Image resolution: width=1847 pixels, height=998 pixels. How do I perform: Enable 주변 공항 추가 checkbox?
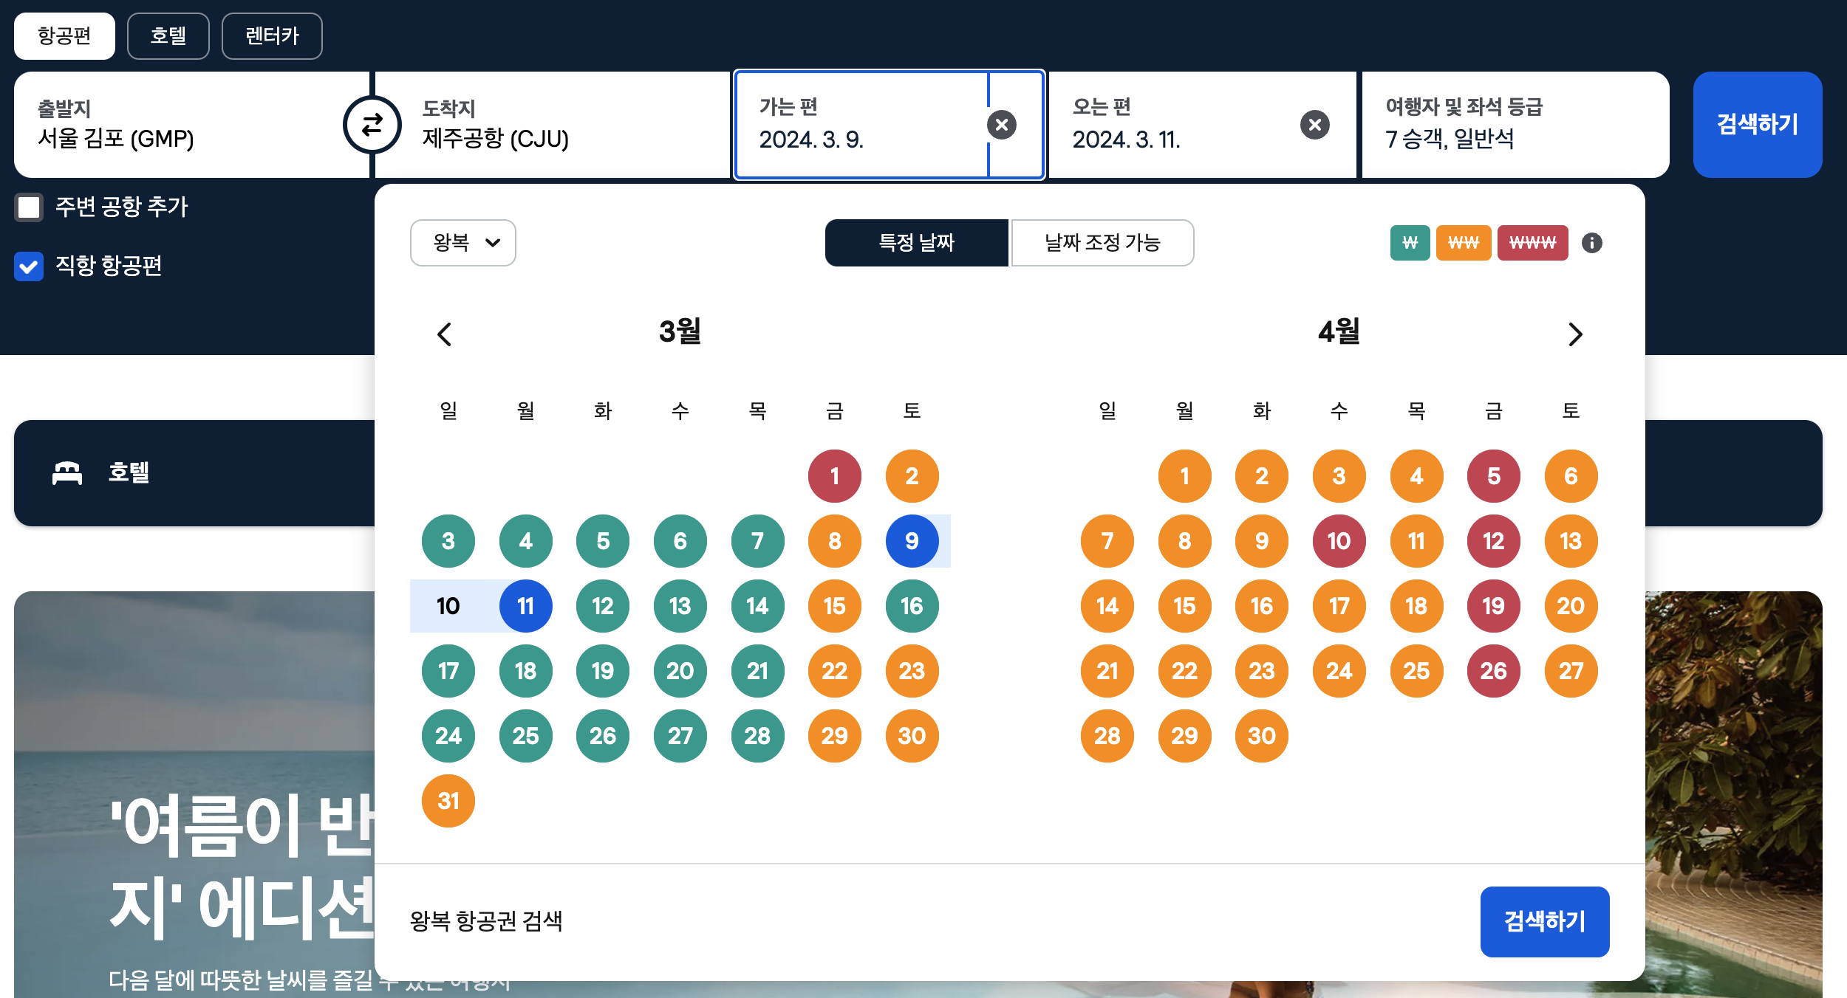tap(29, 207)
